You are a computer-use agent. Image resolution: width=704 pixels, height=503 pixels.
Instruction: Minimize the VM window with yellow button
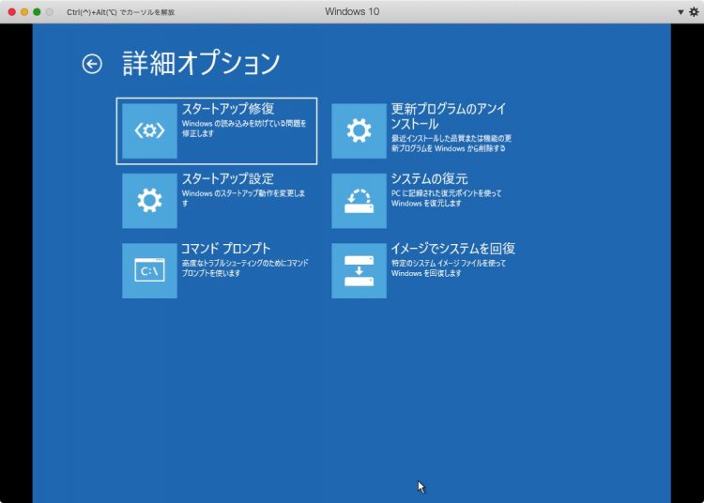point(24,12)
